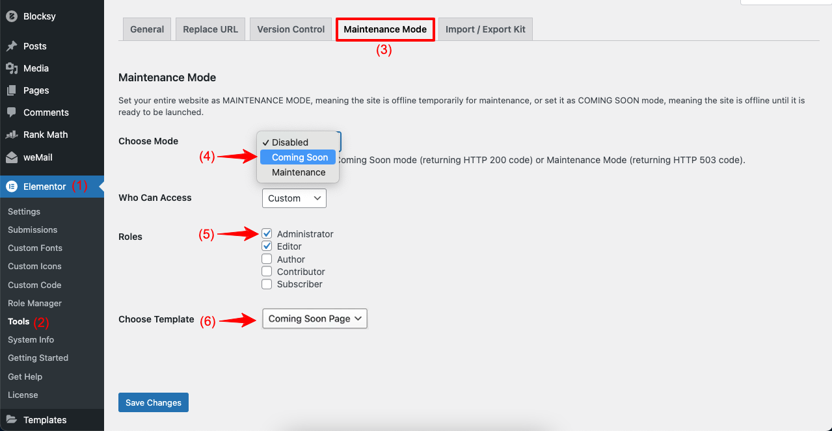Open the Tools submenu link

tap(19, 321)
